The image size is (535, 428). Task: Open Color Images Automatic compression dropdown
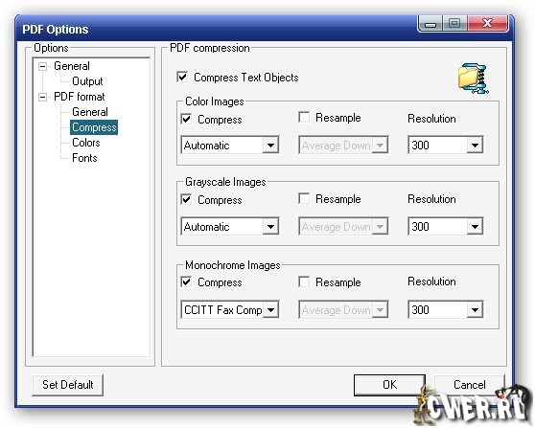230,146
